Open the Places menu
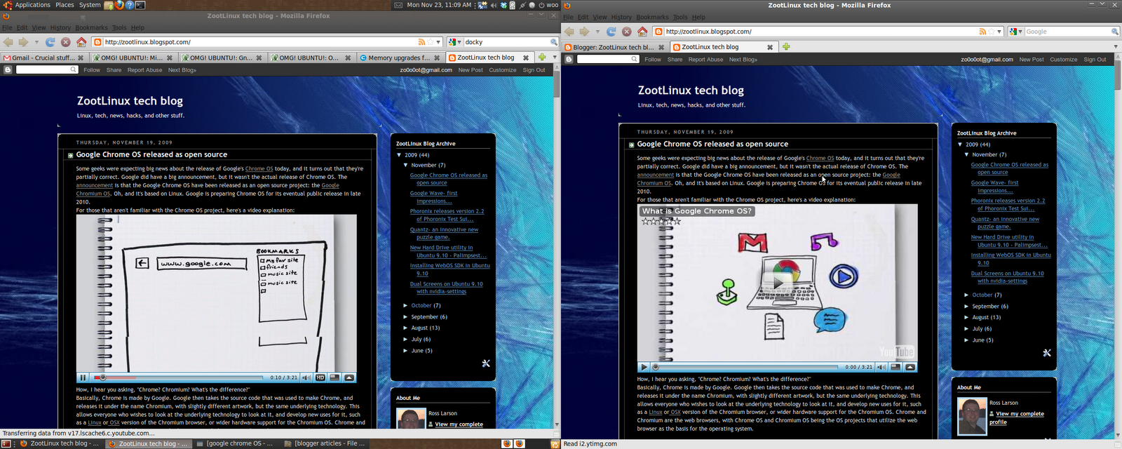 [65, 5]
